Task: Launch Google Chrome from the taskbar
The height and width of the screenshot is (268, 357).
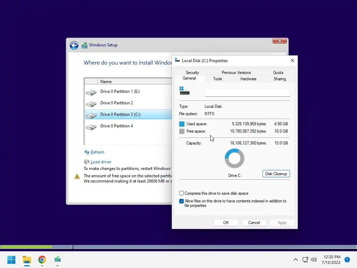Action: tap(42, 260)
